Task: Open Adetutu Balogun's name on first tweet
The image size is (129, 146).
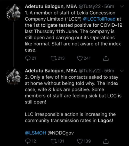Action: tap(51, 6)
